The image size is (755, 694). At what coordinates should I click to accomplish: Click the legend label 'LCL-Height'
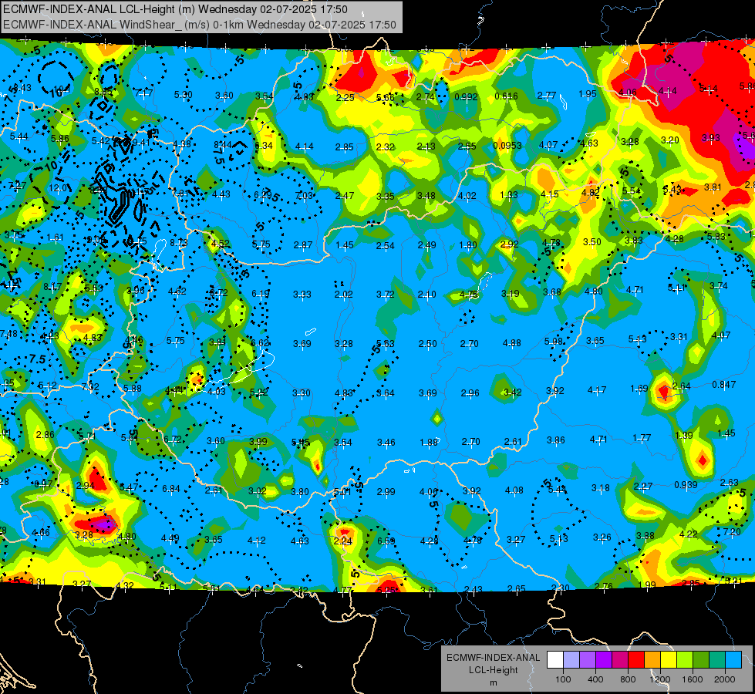pyautogui.click(x=493, y=670)
